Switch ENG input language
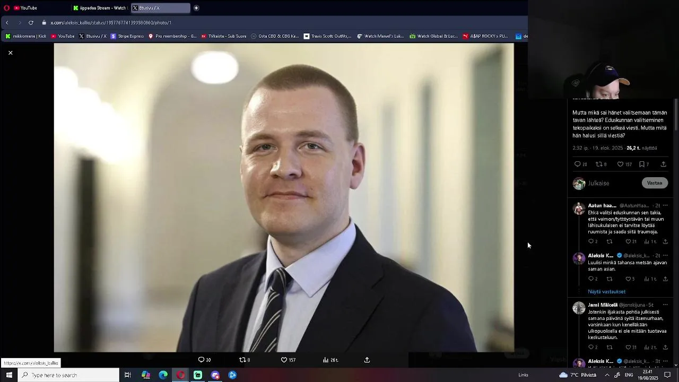Viewport: 679px width, 382px height. pyautogui.click(x=629, y=375)
